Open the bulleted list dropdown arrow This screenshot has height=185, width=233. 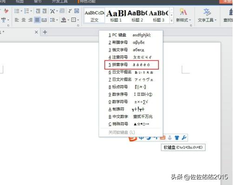[21, 11]
